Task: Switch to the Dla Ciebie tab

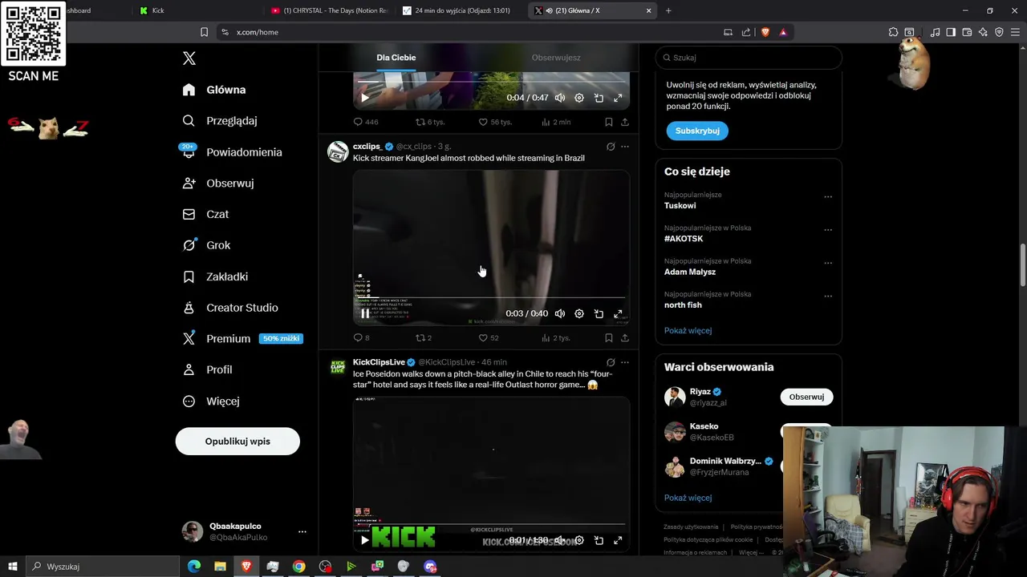Action: pyautogui.click(x=396, y=58)
